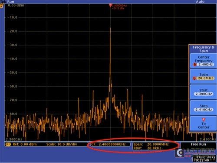The image size is (217, 163).
Task: Click the red 'a' knob indicator on Center Frequency
Action: [195, 65]
